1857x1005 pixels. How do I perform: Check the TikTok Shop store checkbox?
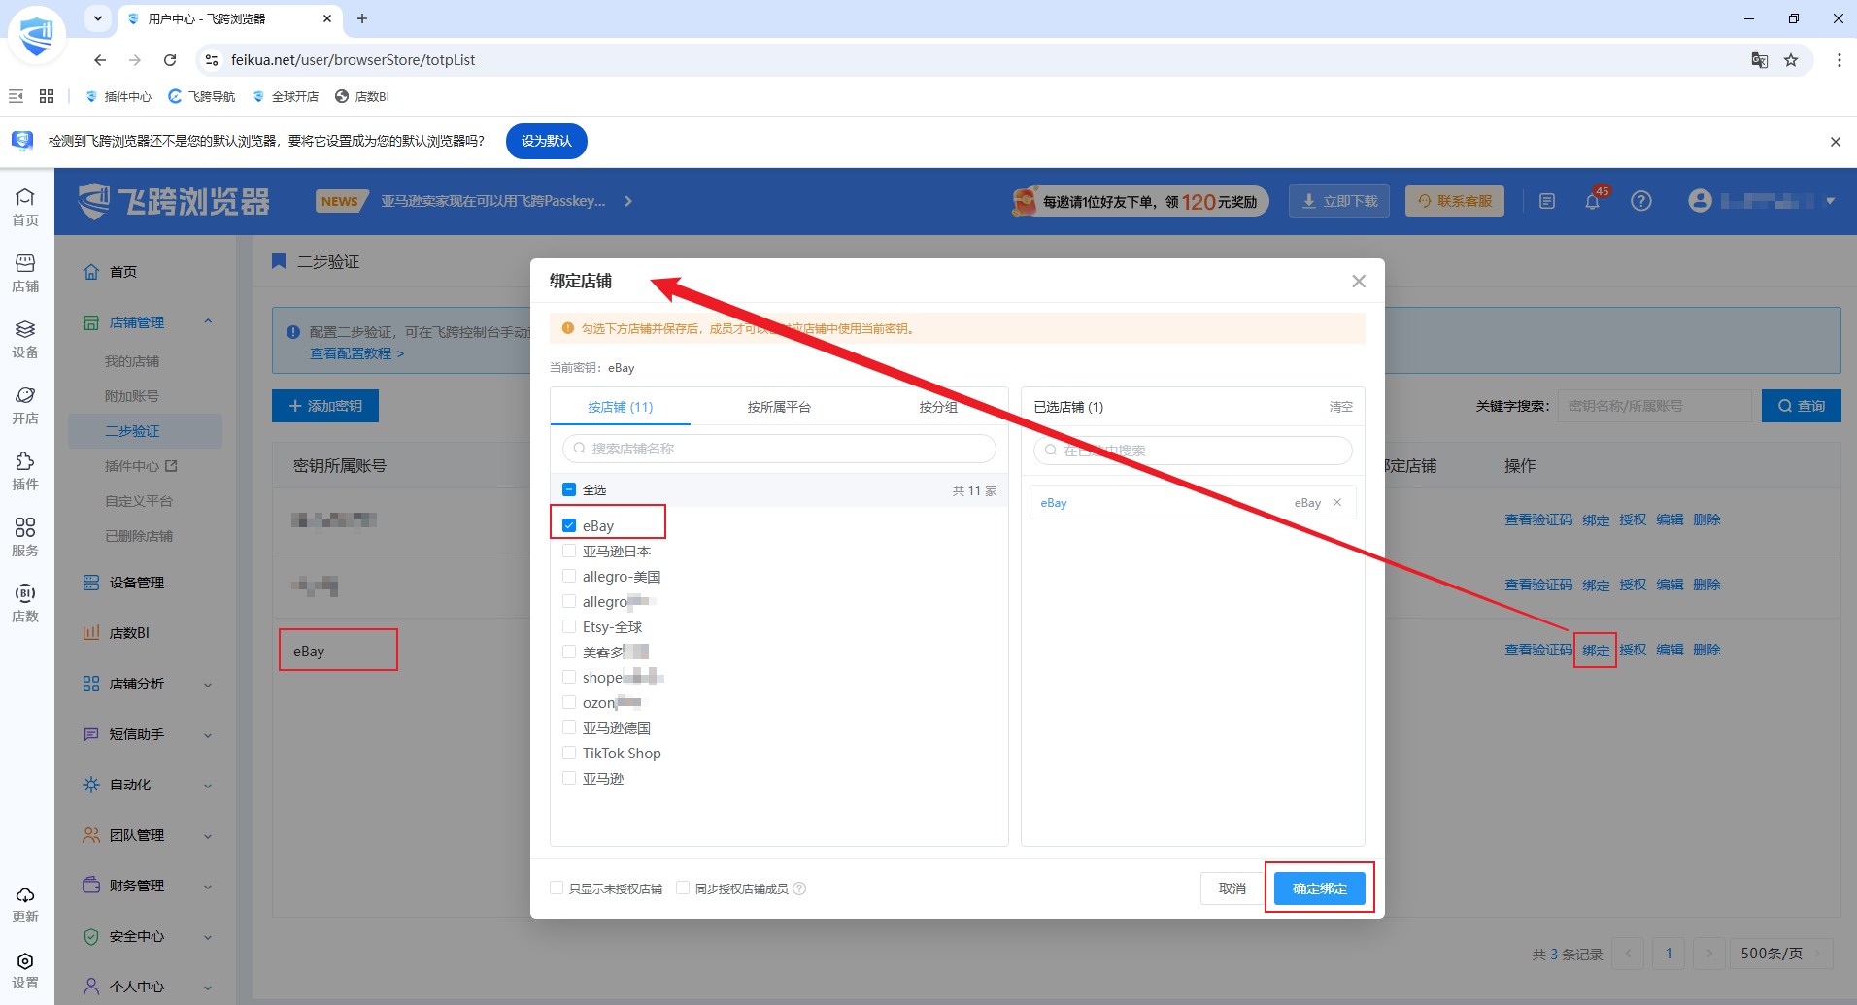(x=569, y=753)
